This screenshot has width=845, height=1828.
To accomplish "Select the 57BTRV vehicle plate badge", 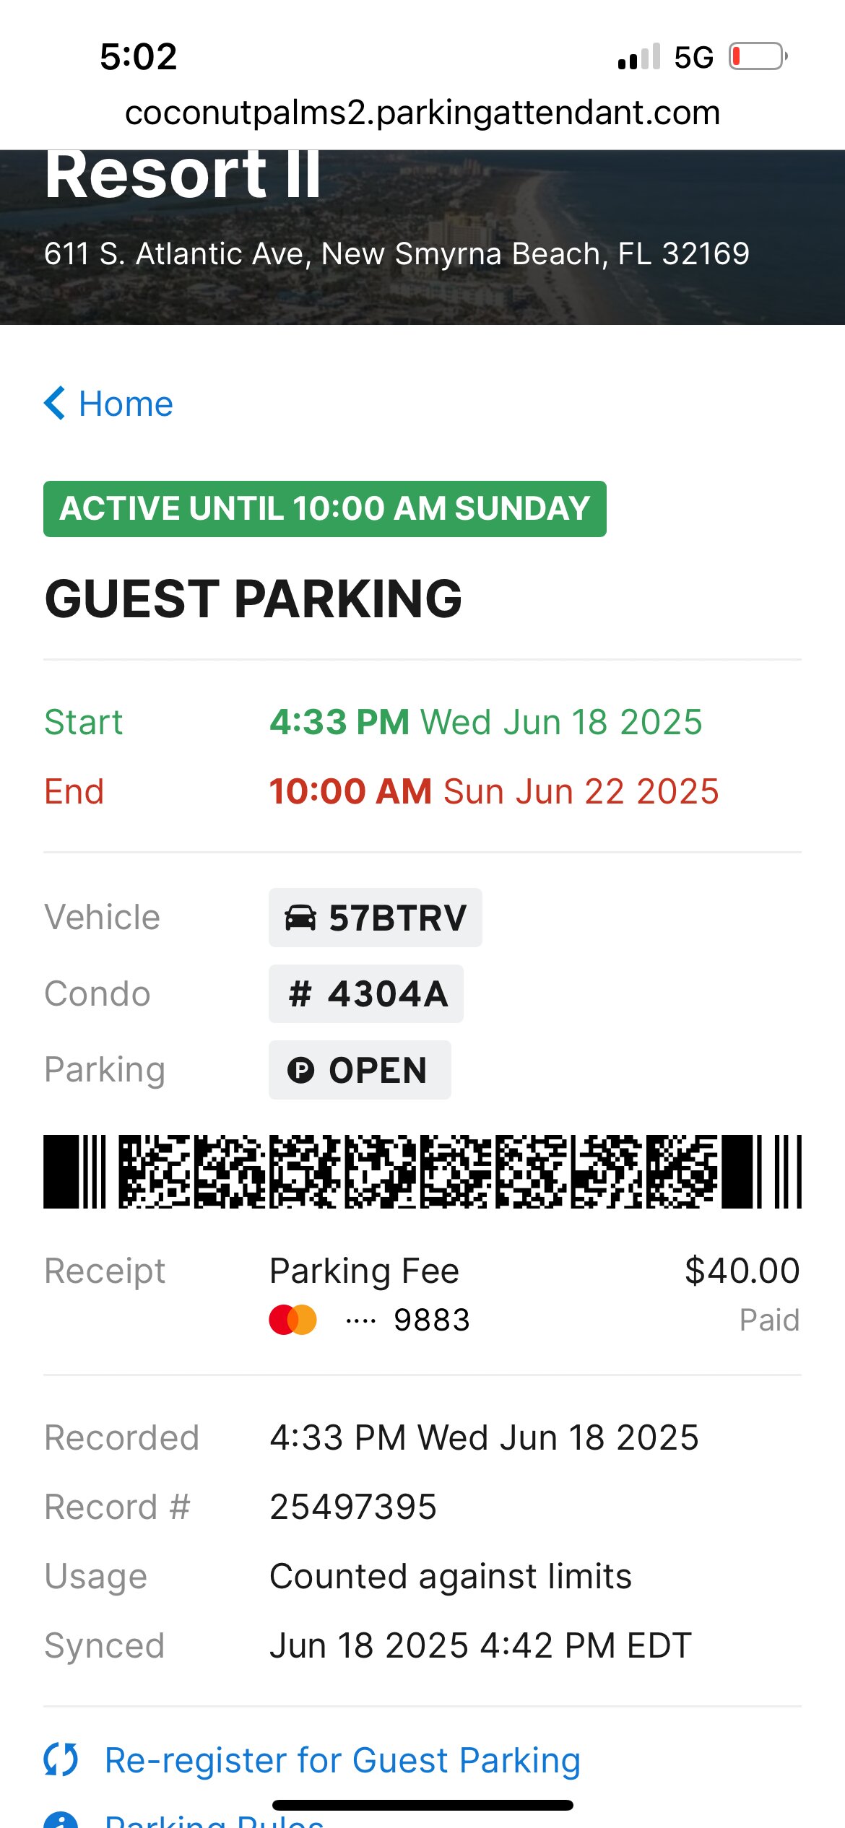I will pos(376,918).
